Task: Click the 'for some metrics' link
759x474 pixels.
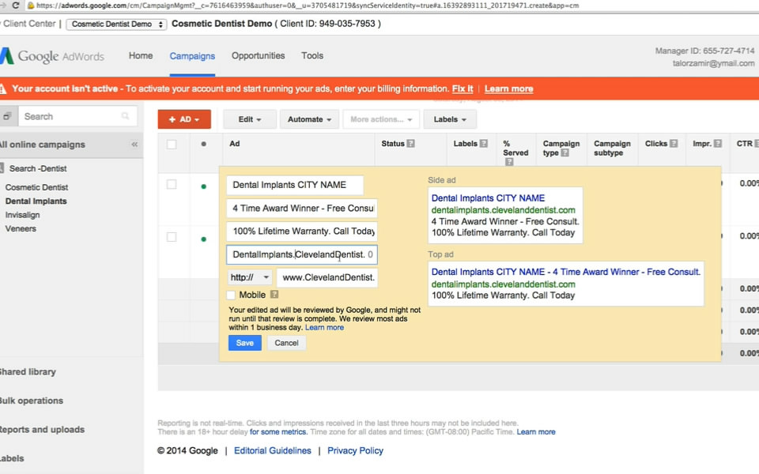Action: (278, 432)
